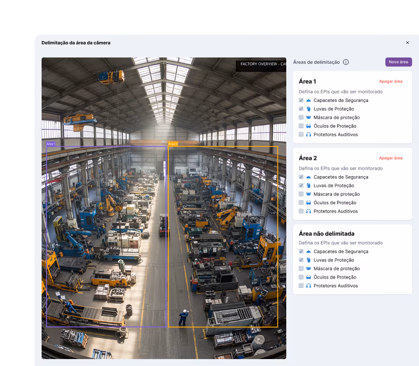Select the purple Área 1 label tag on image

51,144
